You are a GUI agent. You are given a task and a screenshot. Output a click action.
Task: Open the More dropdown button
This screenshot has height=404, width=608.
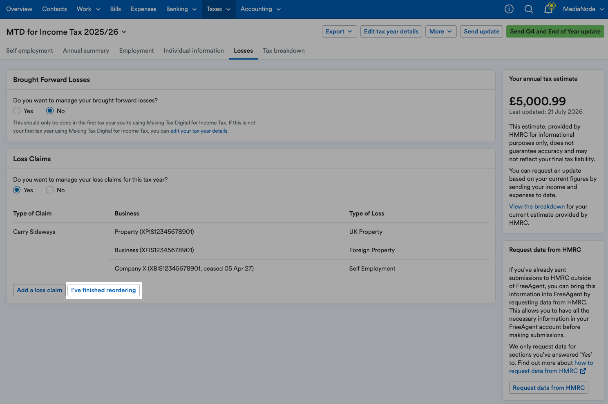coord(441,31)
